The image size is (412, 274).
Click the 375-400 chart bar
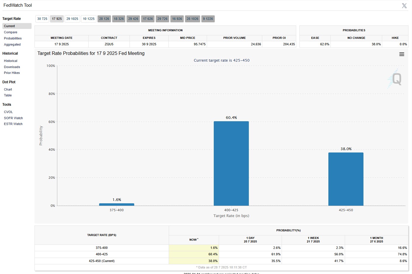[x=117, y=204]
